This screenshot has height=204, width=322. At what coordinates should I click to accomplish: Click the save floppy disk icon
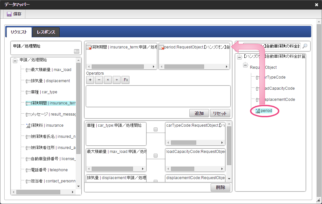(9, 14)
